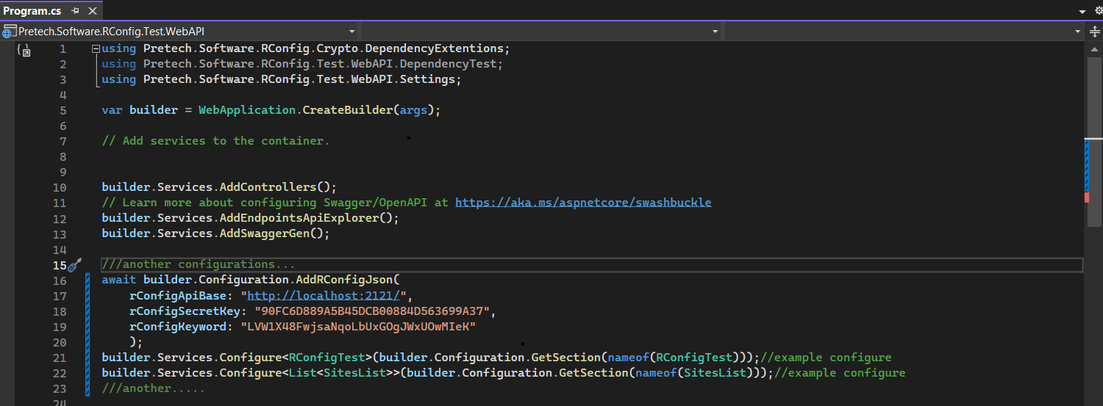1103x406 pixels.
Task: Click the "///another....." comment on line 23
Action: pyautogui.click(x=153, y=388)
